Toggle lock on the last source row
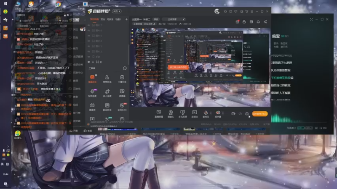This screenshot has width=337, height=189. coord(93,62)
